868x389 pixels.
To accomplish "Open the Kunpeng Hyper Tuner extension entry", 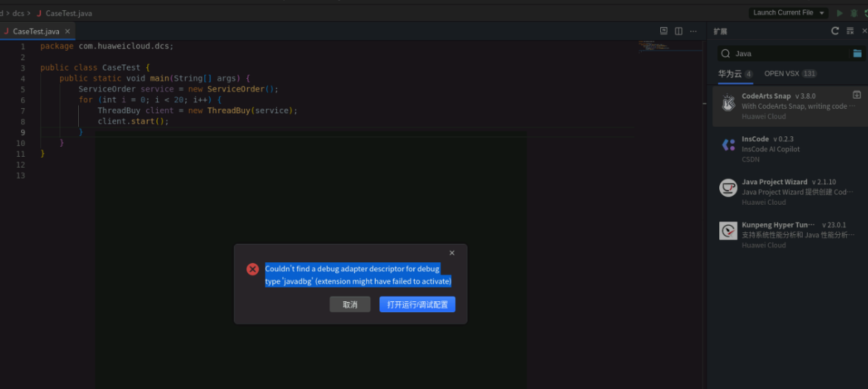I will 790,235.
